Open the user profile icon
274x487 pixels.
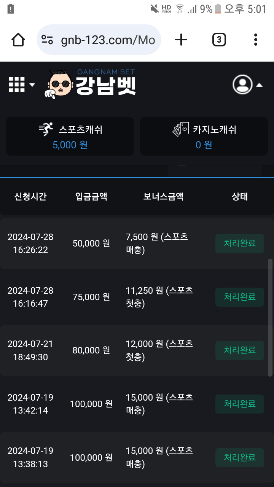[242, 84]
